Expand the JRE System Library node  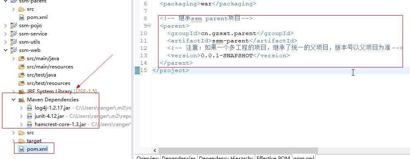click(x=14, y=91)
